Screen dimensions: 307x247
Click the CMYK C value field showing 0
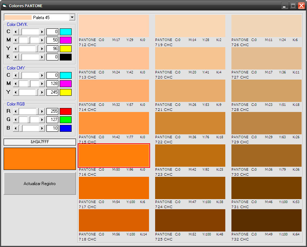pyautogui.click(x=52, y=32)
